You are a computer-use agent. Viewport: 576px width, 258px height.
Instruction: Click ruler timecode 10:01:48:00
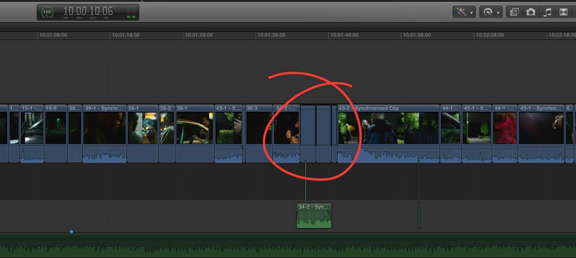(x=344, y=35)
